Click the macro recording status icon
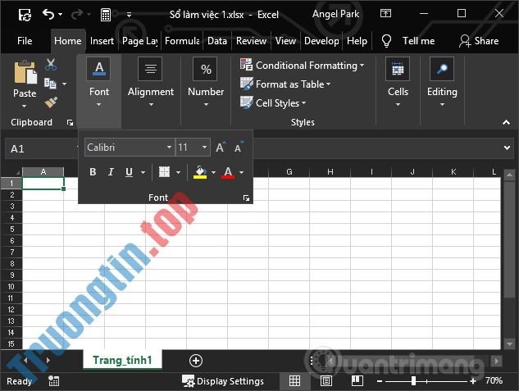 click(x=53, y=381)
